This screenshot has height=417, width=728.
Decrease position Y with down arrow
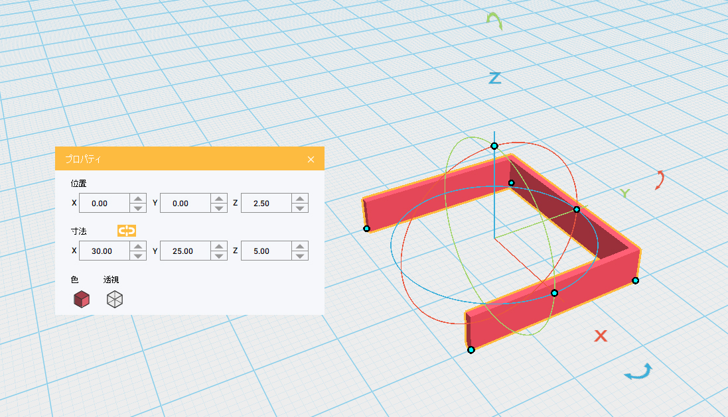click(219, 208)
